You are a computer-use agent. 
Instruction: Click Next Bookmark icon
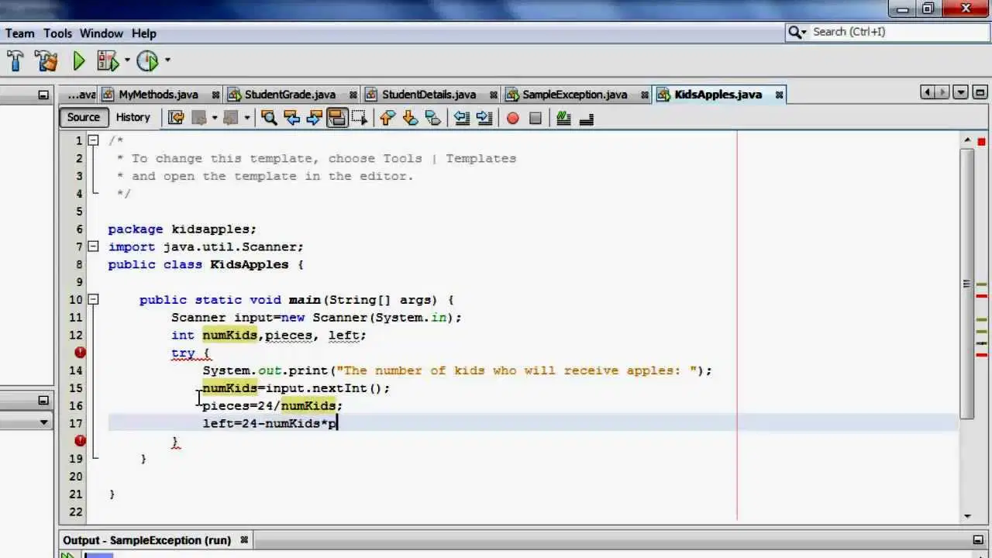pos(410,118)
